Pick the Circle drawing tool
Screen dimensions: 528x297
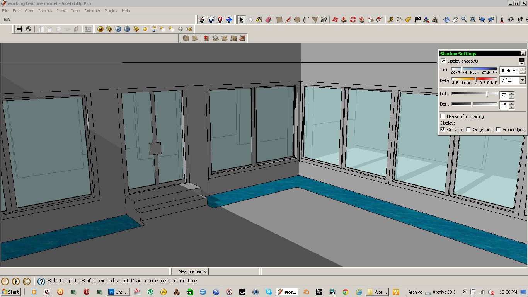tap(297, 20)
